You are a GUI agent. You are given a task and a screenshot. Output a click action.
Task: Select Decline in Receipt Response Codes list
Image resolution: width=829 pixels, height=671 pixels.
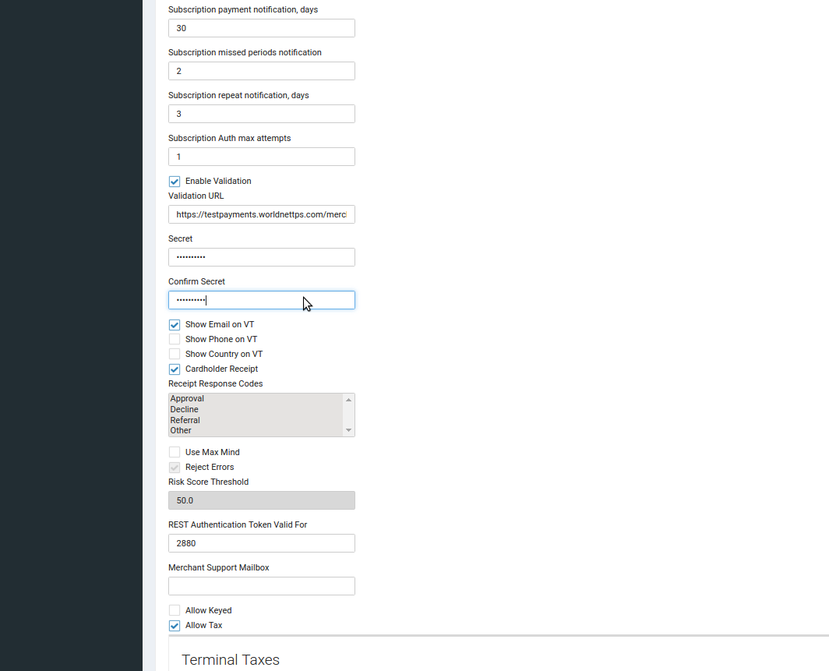click(185, 409)
